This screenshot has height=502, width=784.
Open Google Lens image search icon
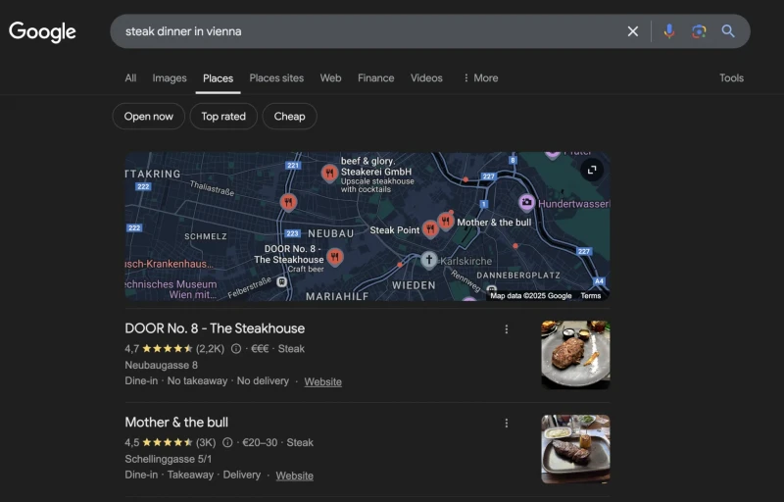coord(699,31)
